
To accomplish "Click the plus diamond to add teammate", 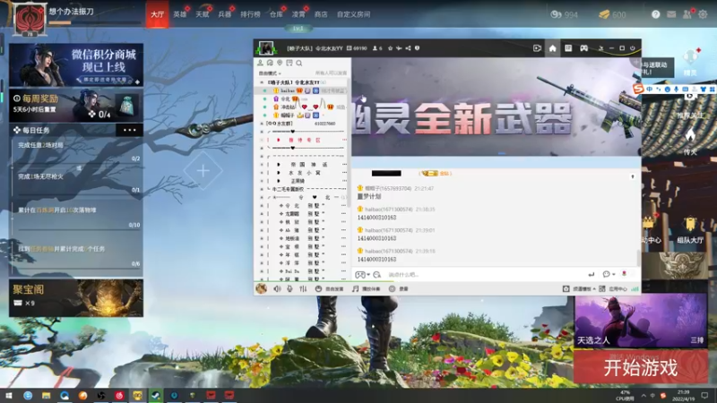I will (x=203, y=171).
